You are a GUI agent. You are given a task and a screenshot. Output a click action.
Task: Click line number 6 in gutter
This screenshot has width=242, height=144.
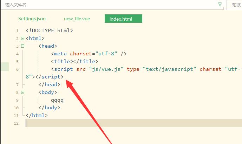[17, 69]
